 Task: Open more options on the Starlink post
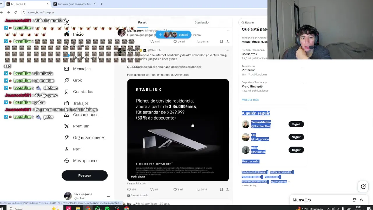(x=227, y=50)
